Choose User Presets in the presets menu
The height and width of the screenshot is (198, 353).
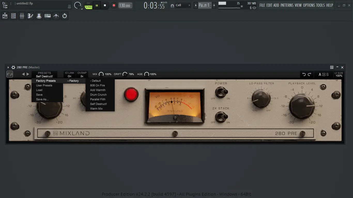[x=47, y=85]
